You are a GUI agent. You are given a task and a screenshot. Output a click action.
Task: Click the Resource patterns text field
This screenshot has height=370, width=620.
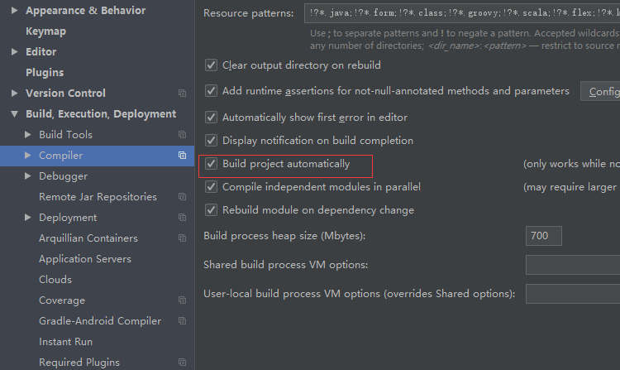[x=461, y=13]
